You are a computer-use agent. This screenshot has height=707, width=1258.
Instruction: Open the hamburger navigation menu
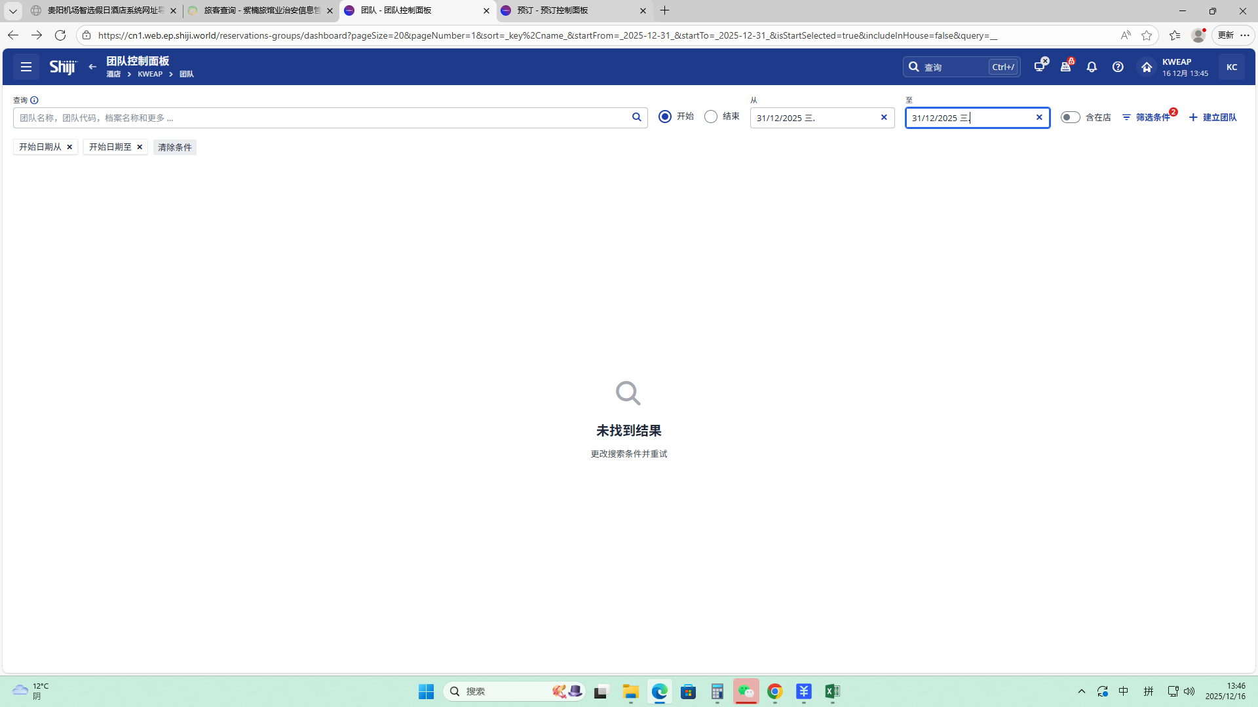[x=26, y=67]
